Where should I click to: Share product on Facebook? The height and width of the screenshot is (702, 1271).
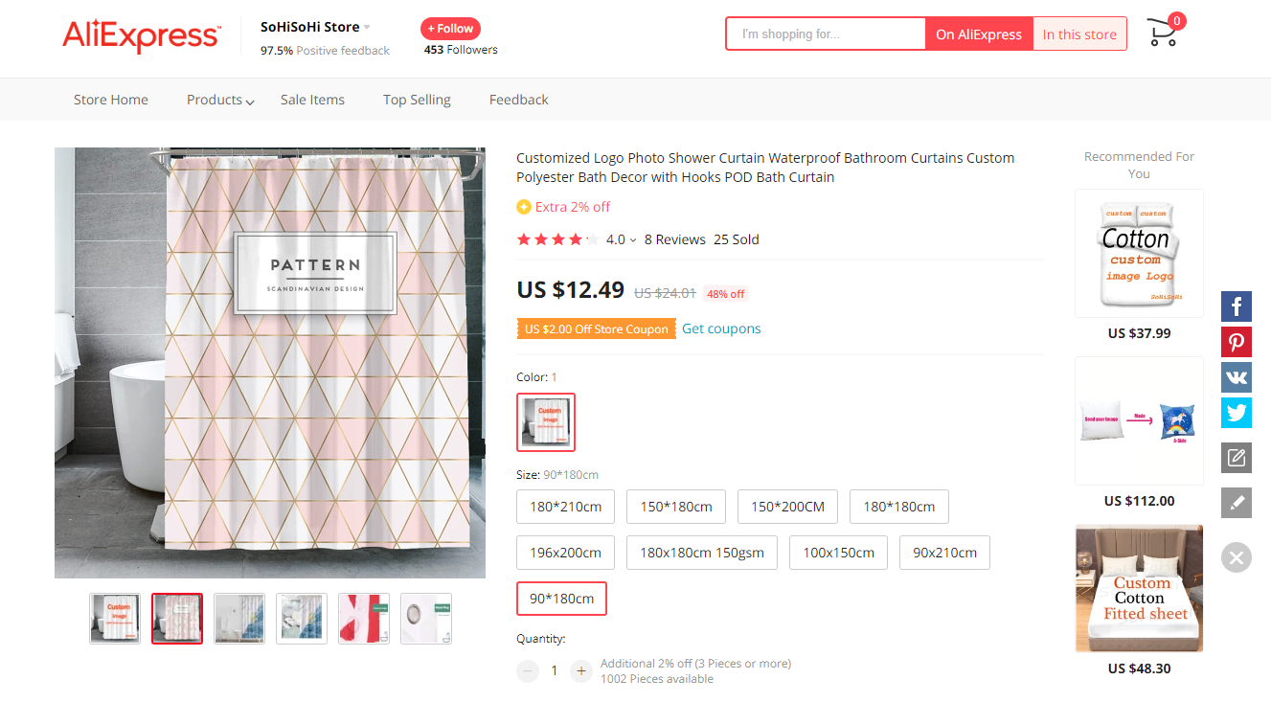coord(1237,306)
